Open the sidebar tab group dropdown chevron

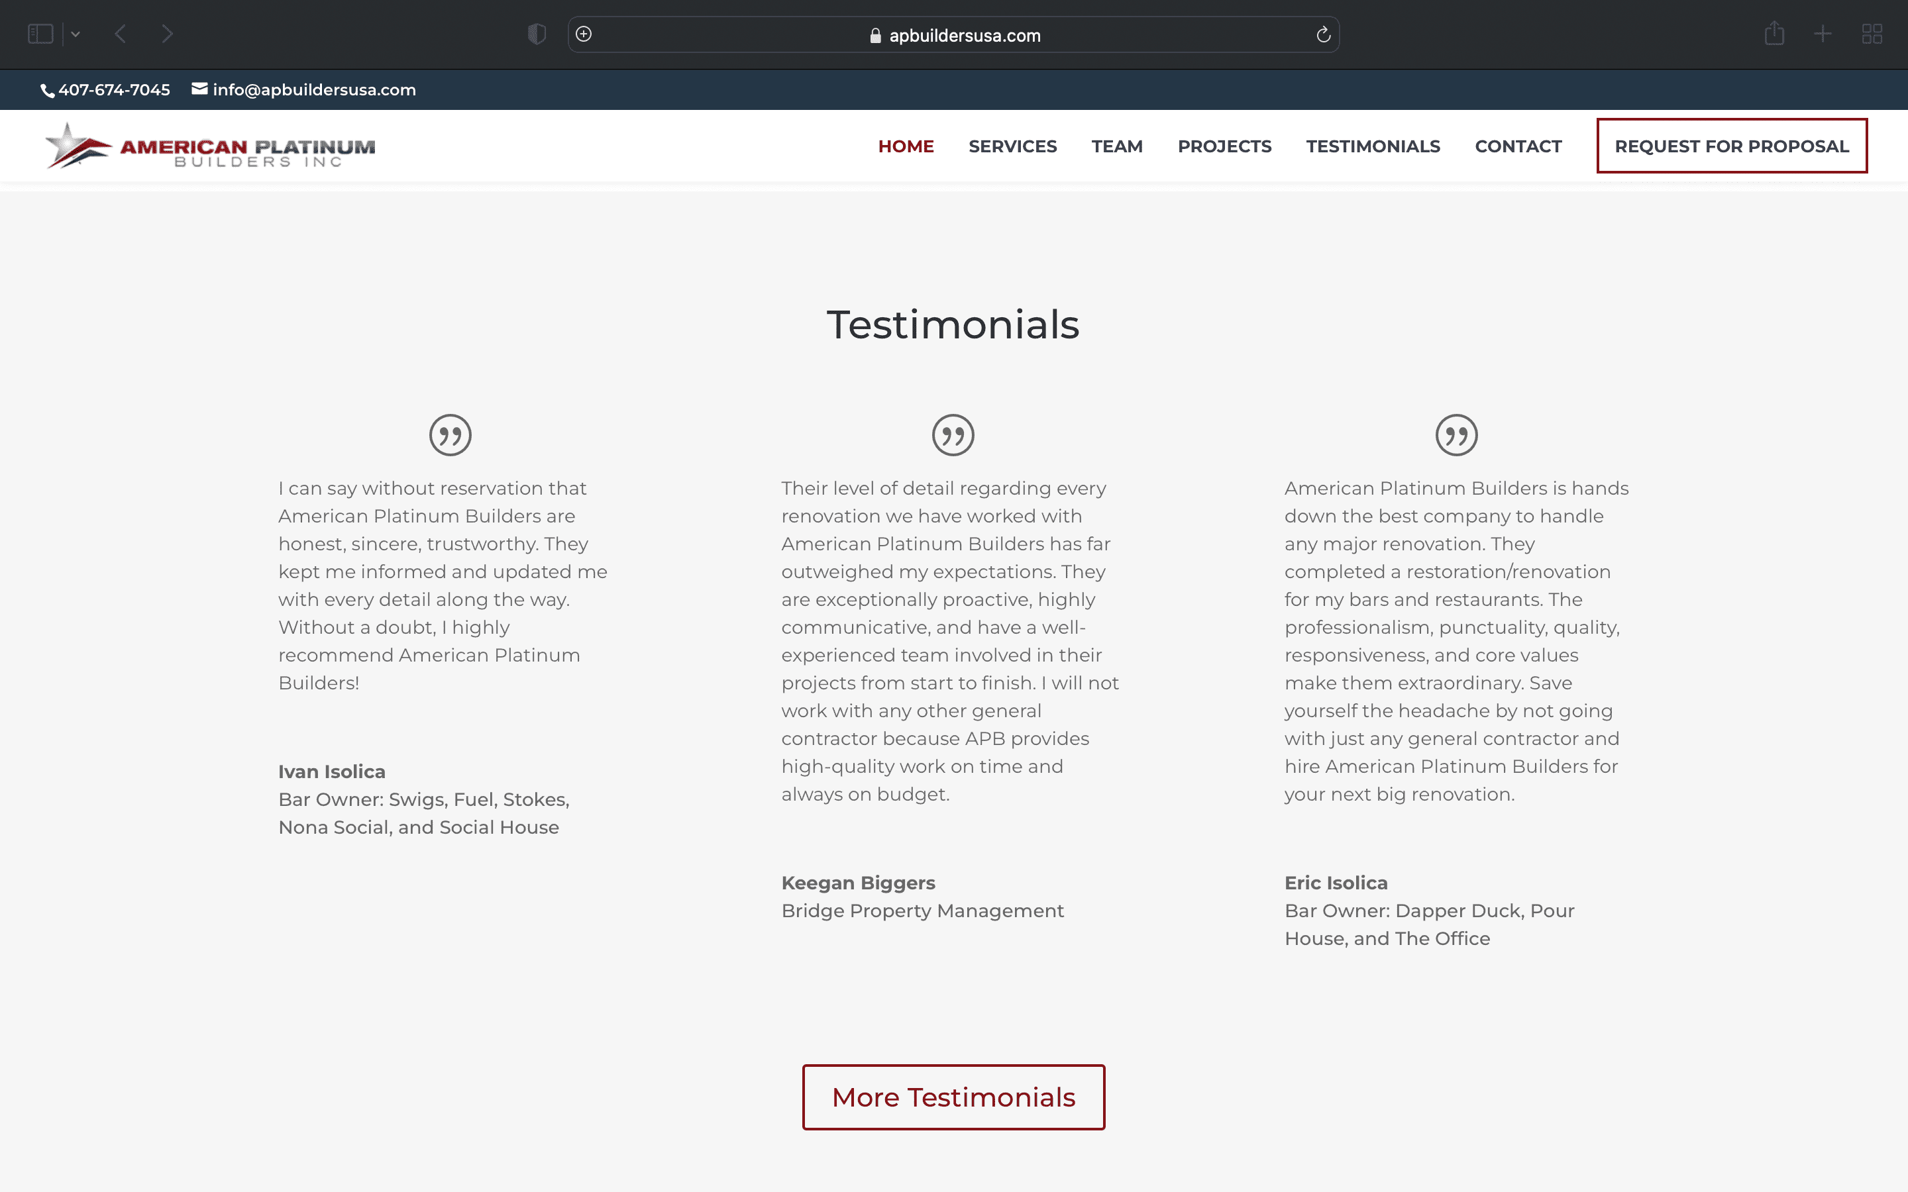click(76, 34)
